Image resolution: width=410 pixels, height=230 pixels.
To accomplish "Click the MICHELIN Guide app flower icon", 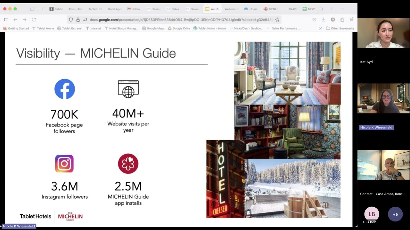I will pyautogui.click(x=128, y=164).
